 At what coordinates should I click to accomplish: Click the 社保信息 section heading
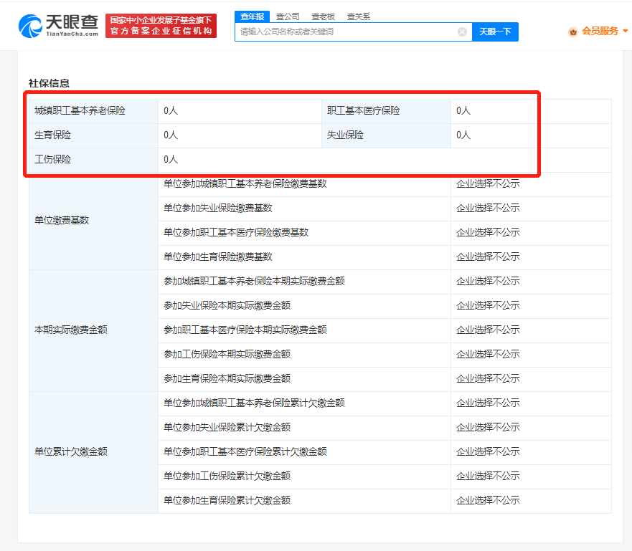point(49,83)
